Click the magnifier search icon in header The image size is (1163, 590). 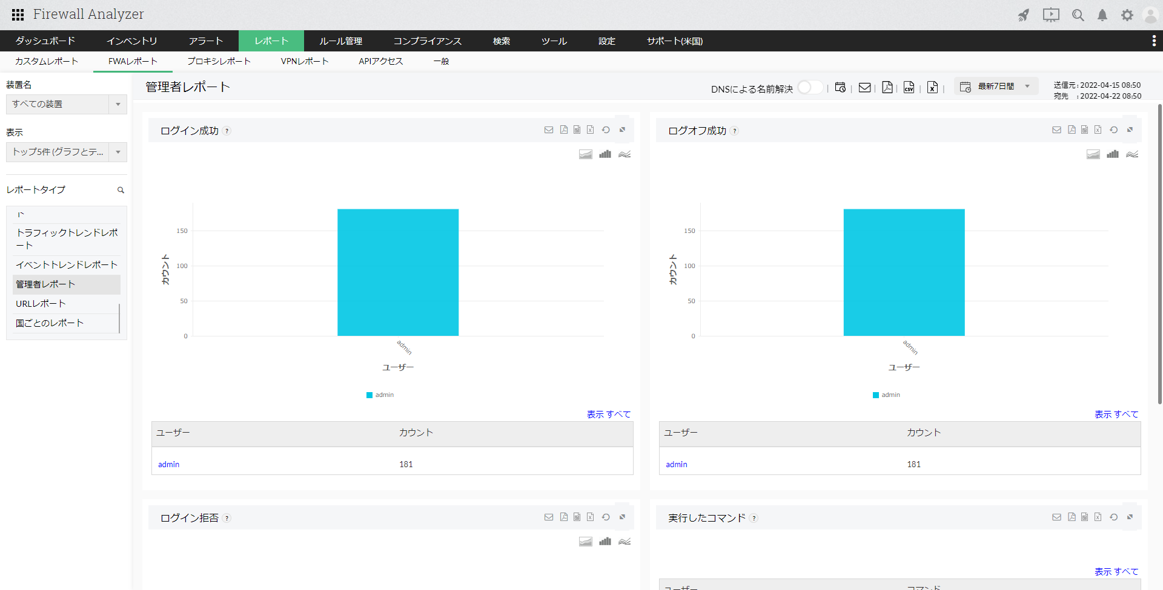click(x=1078, y=15)
